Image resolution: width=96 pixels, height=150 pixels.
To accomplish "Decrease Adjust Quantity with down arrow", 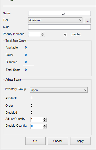I will pyautogui.click(x=45, y=120).
